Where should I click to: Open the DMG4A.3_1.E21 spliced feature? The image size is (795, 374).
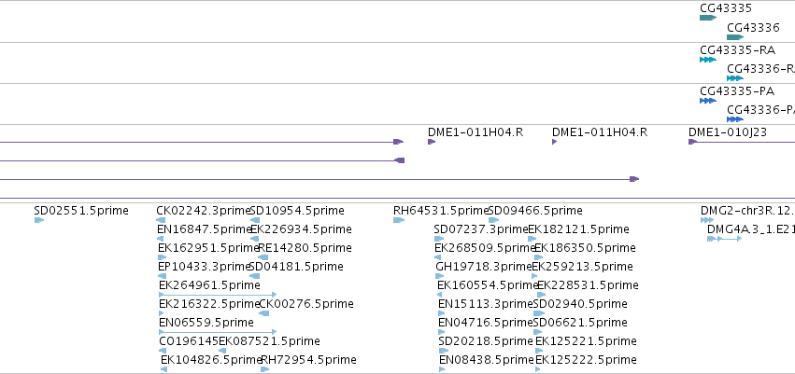tap(725, 239)
